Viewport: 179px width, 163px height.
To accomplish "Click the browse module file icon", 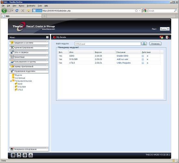I will pos(144,44).
